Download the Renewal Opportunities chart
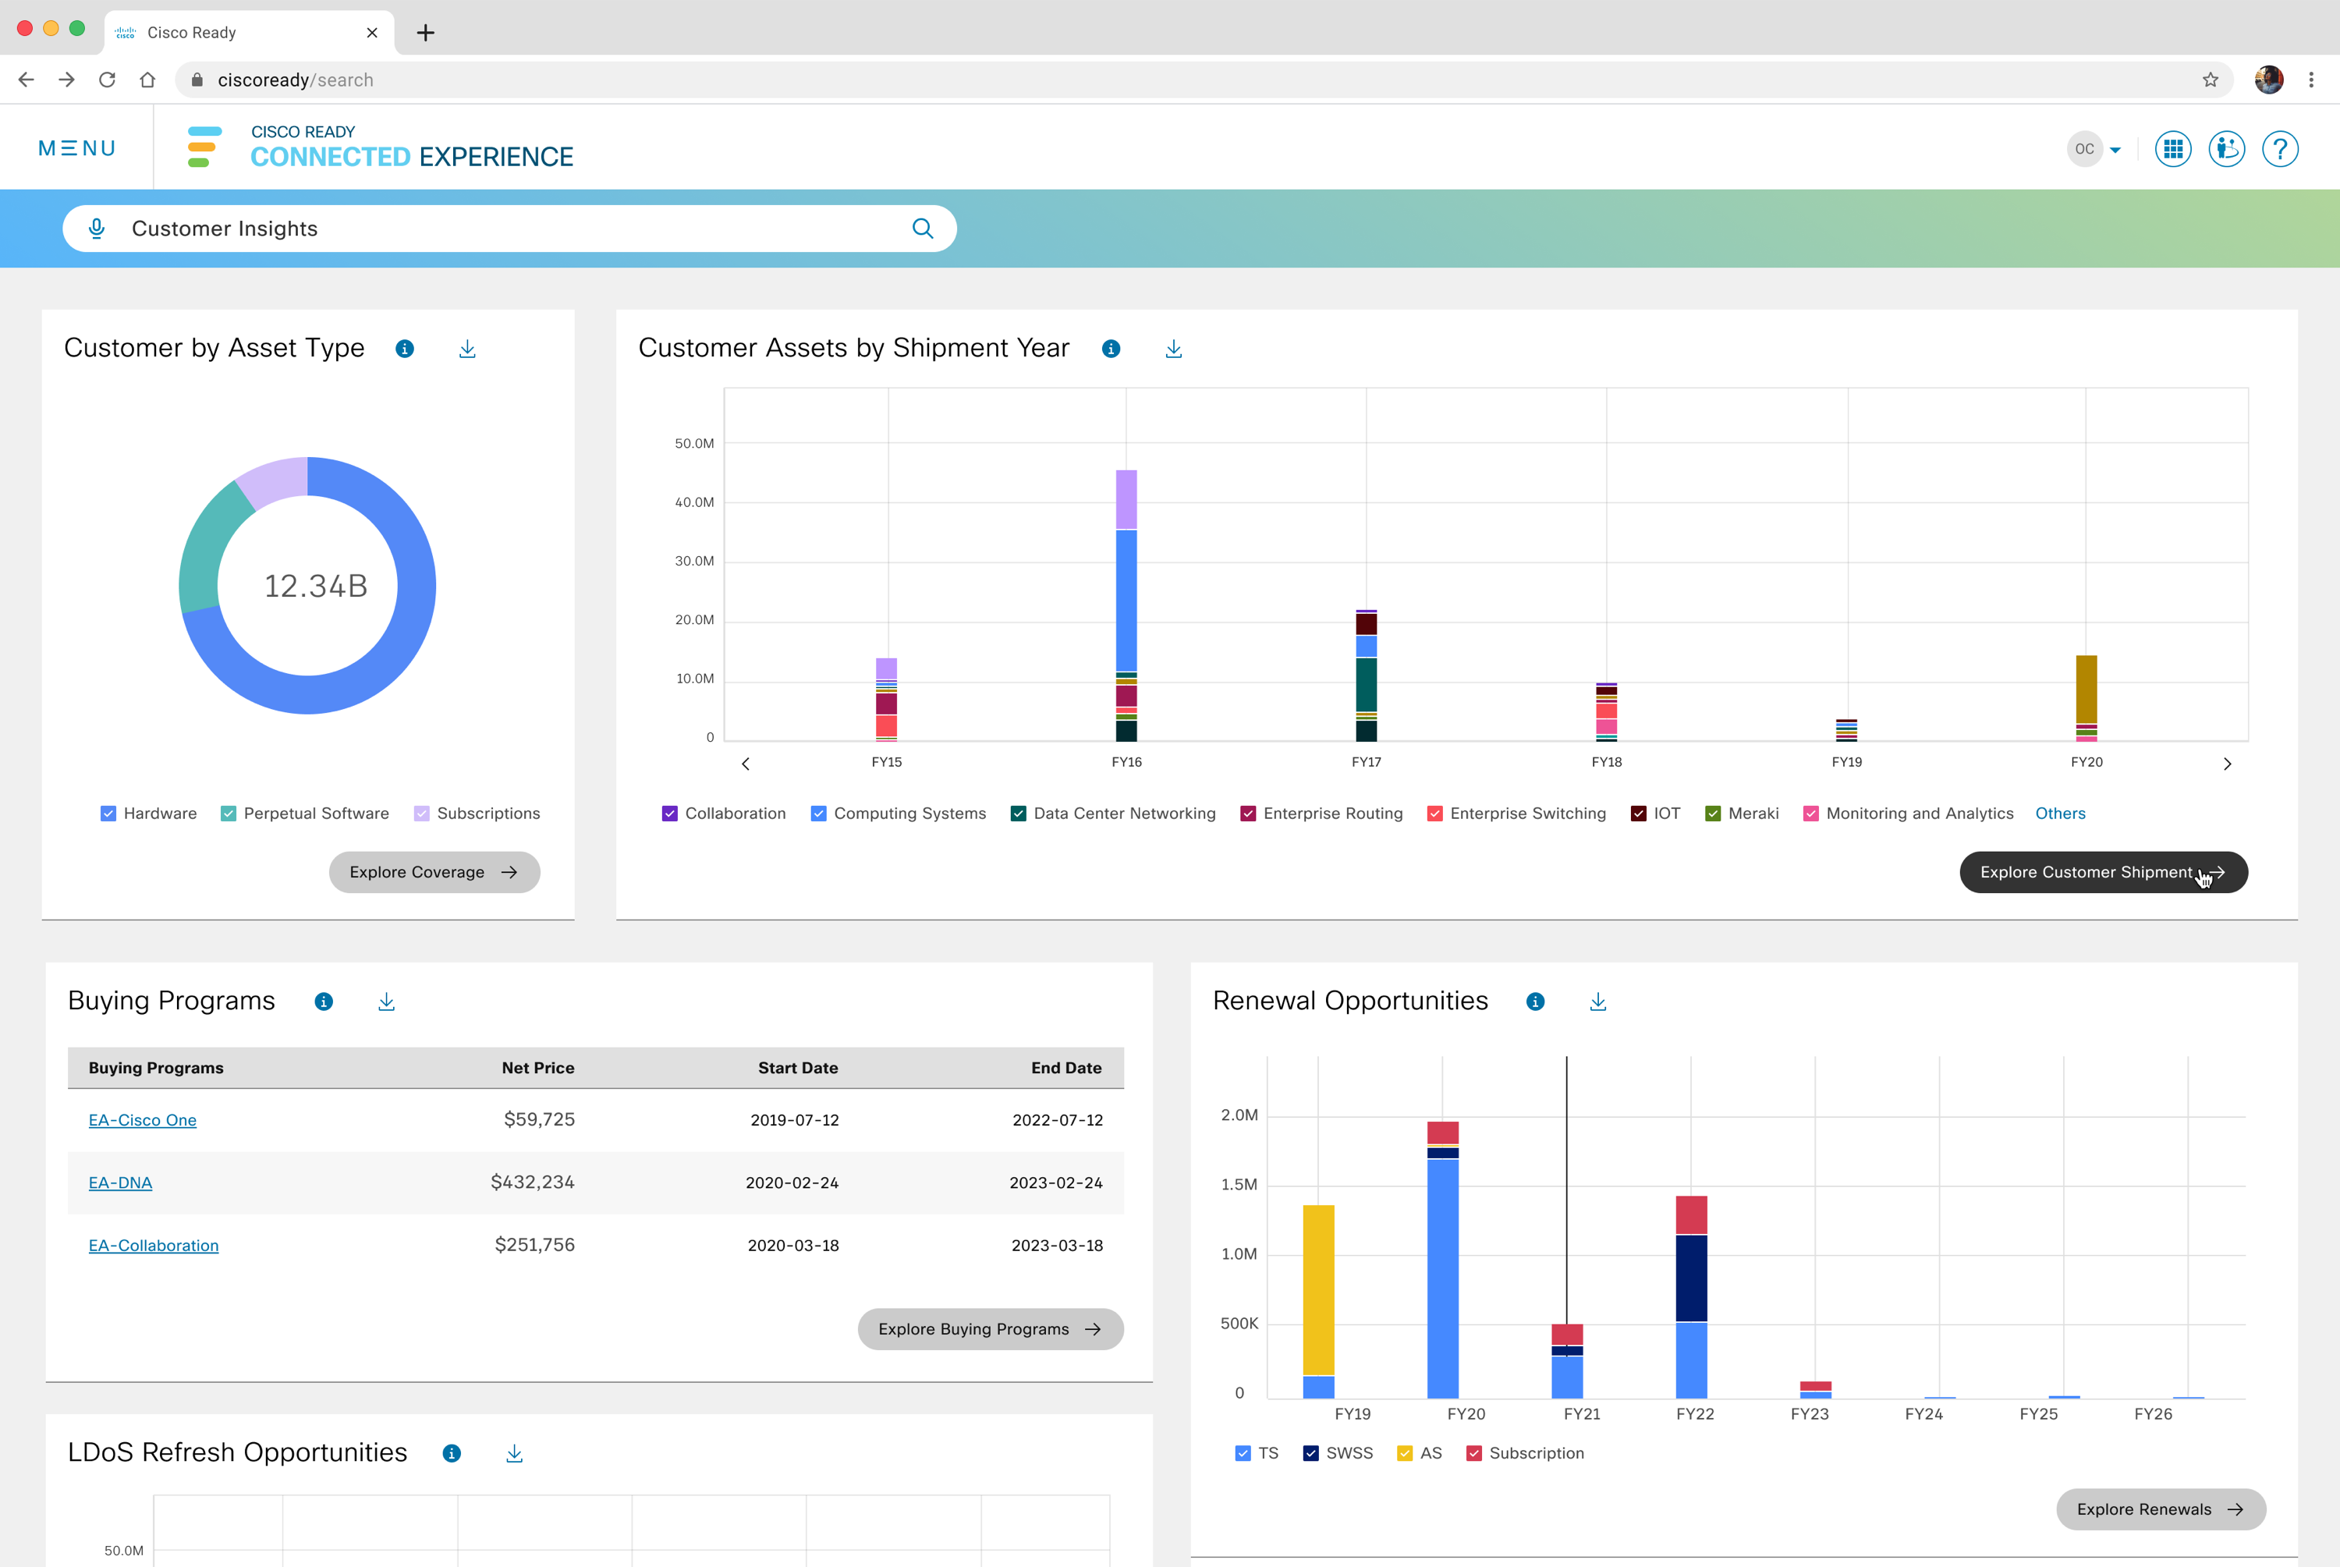 point(1599,1002)
